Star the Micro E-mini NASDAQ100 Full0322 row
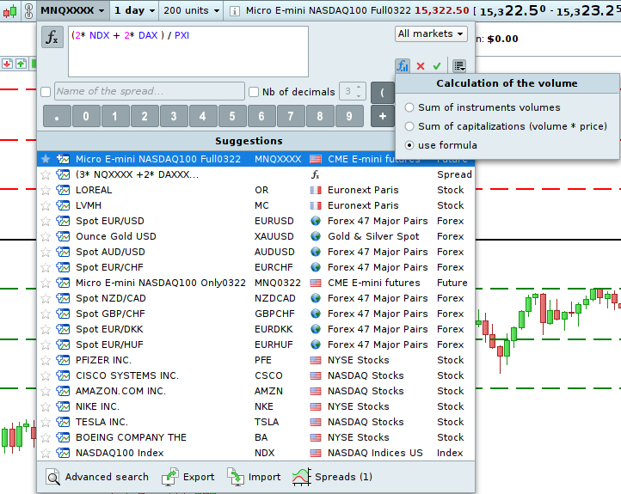Viewport: 621px width, 494px height. click(46, 159)
